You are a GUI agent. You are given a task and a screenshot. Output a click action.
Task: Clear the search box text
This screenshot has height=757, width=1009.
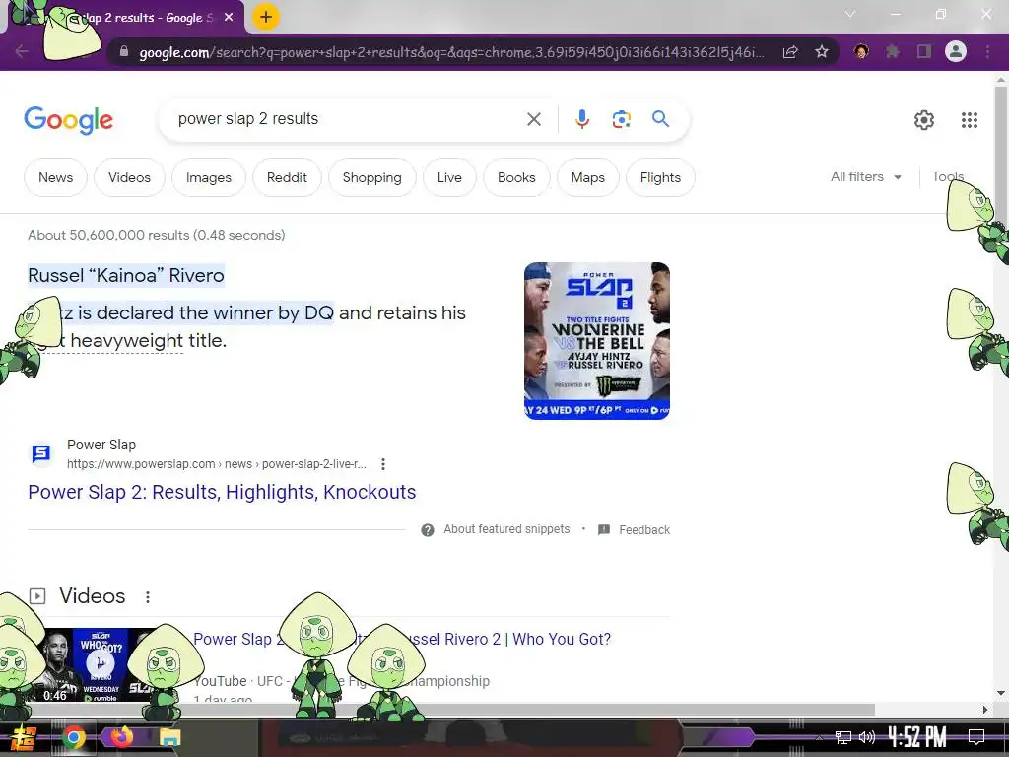click(x=533, y=119)
